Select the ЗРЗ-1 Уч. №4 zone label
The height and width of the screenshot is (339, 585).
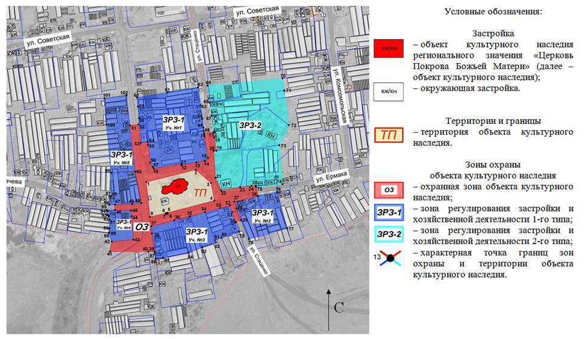pos(123,224)
